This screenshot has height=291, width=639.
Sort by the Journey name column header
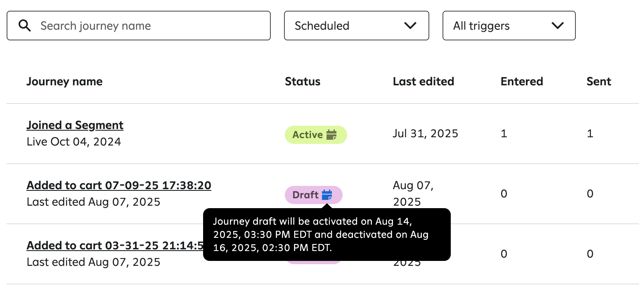(64, 82)
